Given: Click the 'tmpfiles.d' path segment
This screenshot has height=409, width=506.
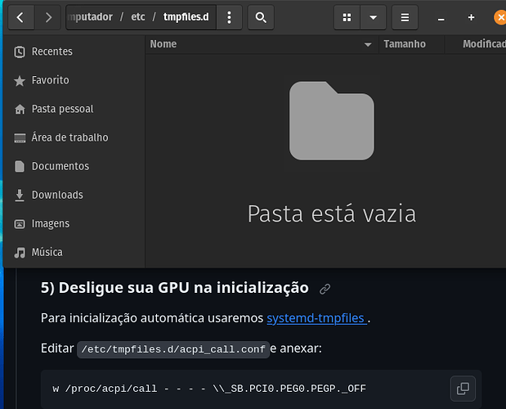Looking at the screenshot, I should (x=186, y=17).
